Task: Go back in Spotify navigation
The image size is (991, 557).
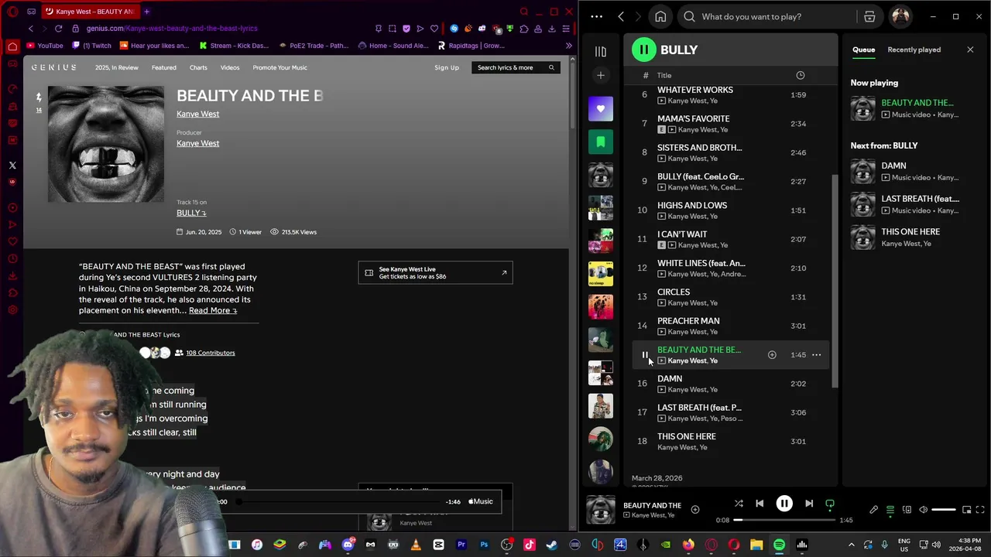Action: [621, 16]
